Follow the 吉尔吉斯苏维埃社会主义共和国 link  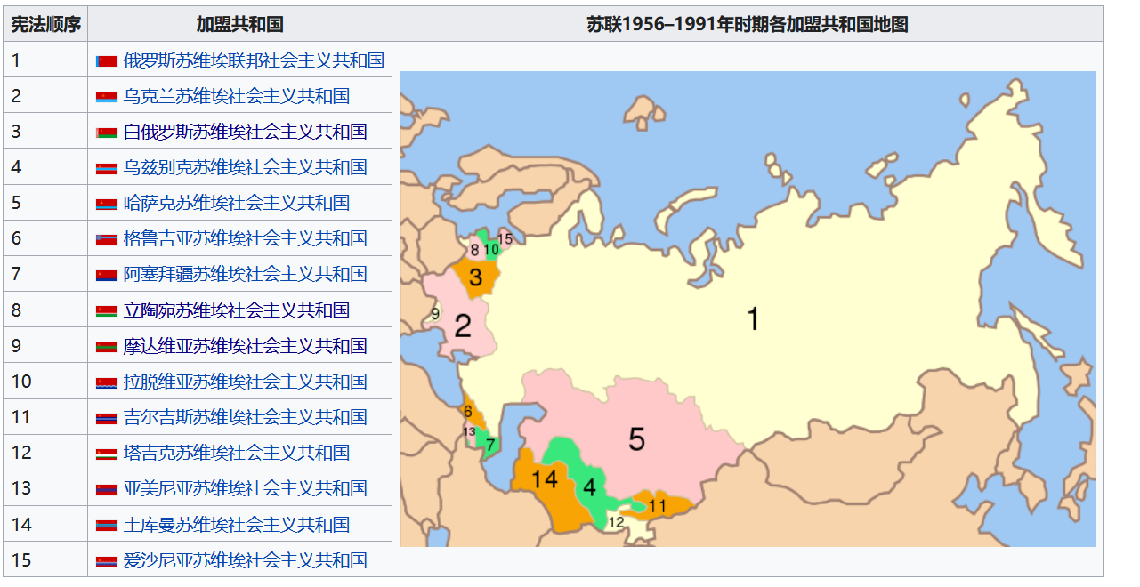click(245, 417)
